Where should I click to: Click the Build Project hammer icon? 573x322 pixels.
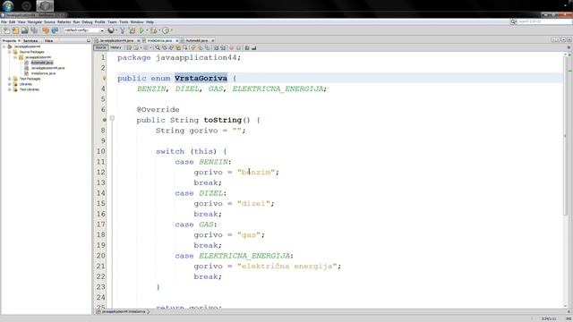[x=123, y=30]
